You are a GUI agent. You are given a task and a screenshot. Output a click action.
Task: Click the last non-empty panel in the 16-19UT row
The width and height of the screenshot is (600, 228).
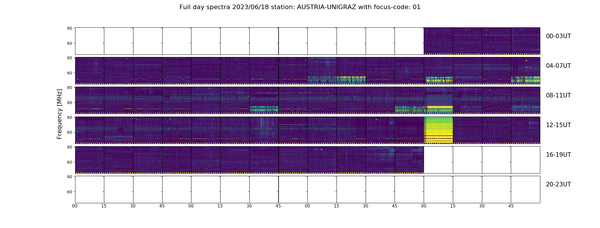(409, 160)
